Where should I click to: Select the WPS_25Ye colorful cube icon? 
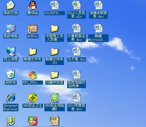(x=33, y=75)
